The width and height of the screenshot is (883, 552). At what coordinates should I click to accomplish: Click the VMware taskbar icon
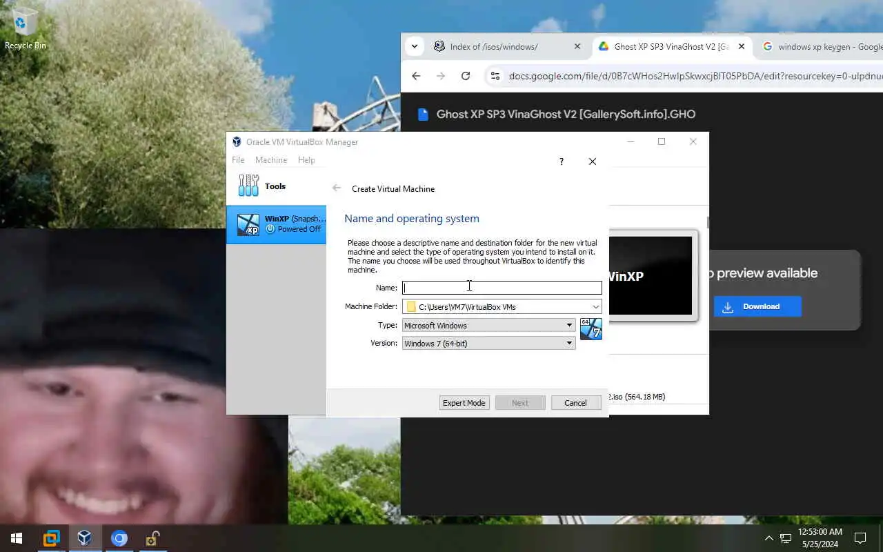pyautogui.click(x=51, y=538)
